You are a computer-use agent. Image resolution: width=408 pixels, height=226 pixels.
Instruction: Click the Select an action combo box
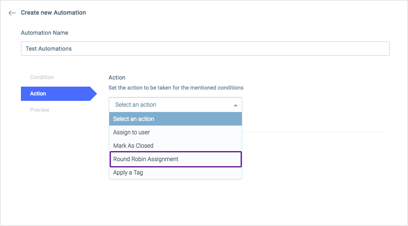click(175, 105)
